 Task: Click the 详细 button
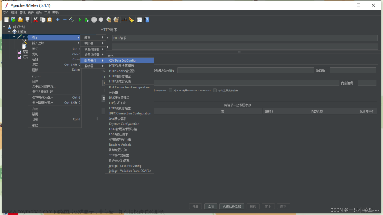[195, 207]
